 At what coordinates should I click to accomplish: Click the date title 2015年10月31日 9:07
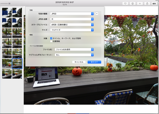pyautogui.click(x=65, y=2)
